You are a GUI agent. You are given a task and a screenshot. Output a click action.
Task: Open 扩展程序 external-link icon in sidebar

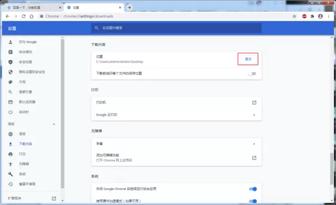point(54,198)
